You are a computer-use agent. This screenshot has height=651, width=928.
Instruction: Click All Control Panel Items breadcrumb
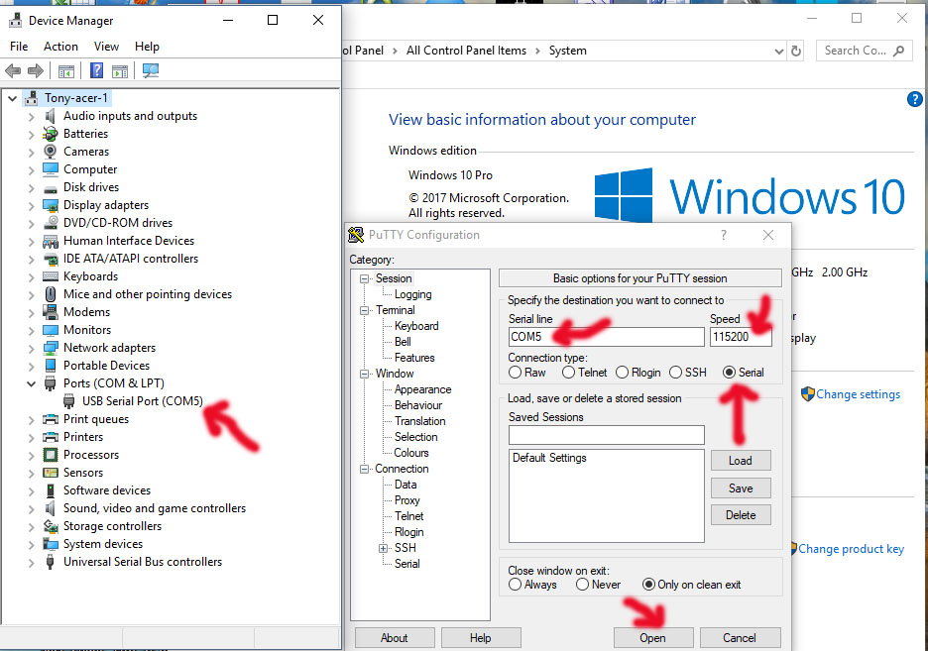(x=466, y=51)
